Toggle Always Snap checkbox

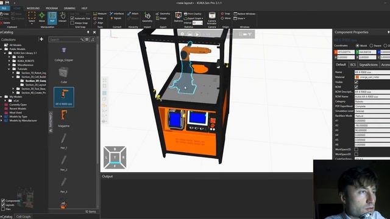(x=72, y=23)
